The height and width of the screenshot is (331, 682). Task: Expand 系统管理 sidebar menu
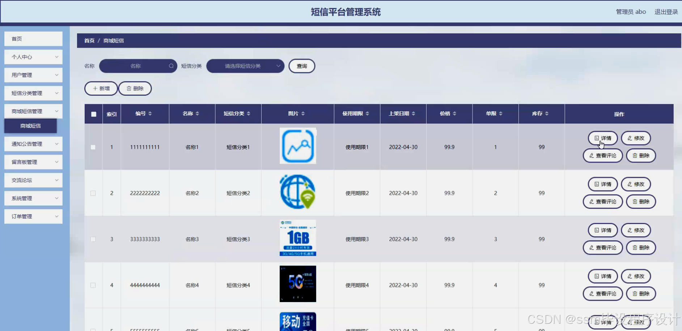point(33,198)
